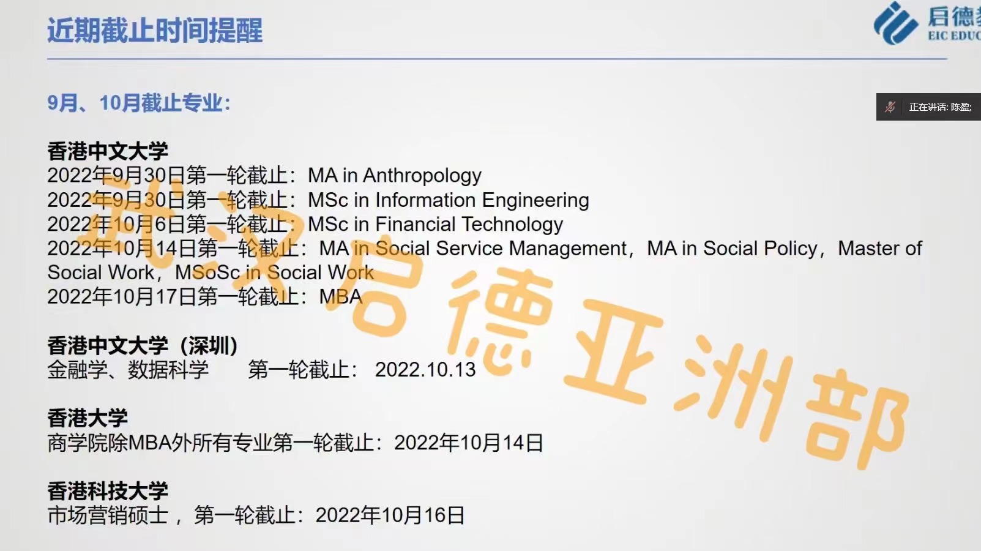The image size is (981, 551).
Task: Click the 'MA in Anthropology' line
Action: pyautogui.click(x=264, y=176)
